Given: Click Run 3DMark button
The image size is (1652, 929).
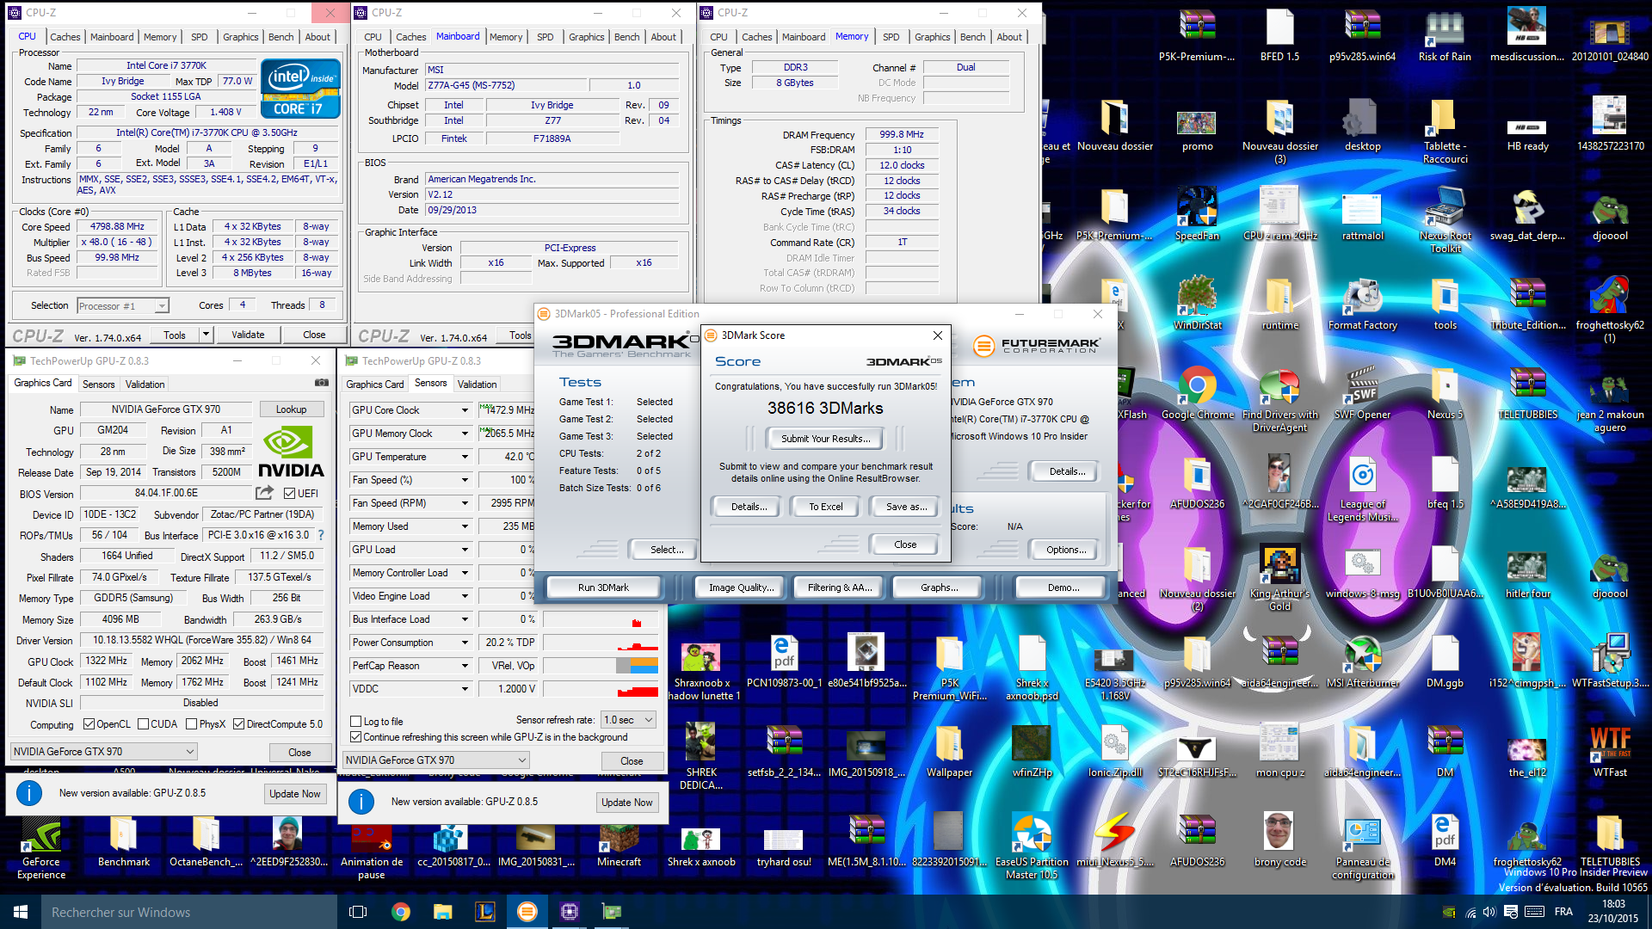Looking at the screenshot, I should pyautogui.click(x=603, y=588).
